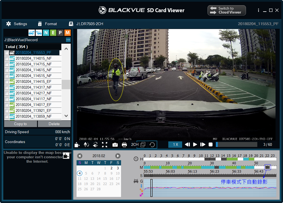Screen dimensions: 283x203
Task: Capture a snapshot with the camera icon
Action: (x=115, y=145)
